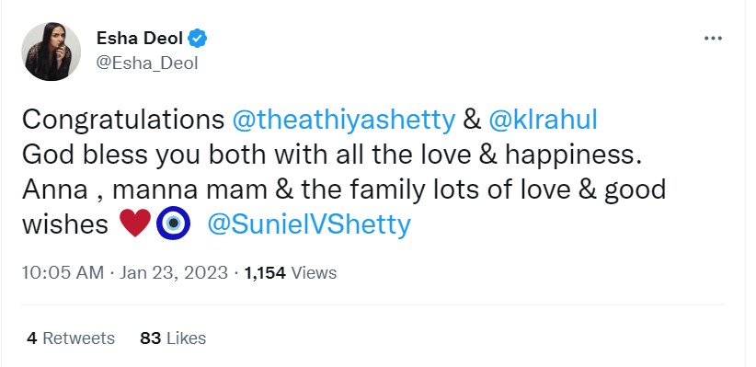The image size is (756, 367).
Task: Select the @Esha_Deol handle
Action: pos(147,63)
